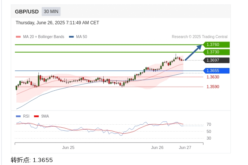Image resolution: width=248 pixels, height=165 pixels.
Task: Click the 1.3730 resistance price tag
Action: [216, 52]
